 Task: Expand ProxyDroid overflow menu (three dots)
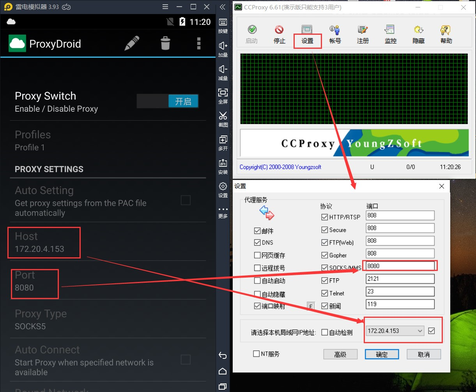point(199,43)
